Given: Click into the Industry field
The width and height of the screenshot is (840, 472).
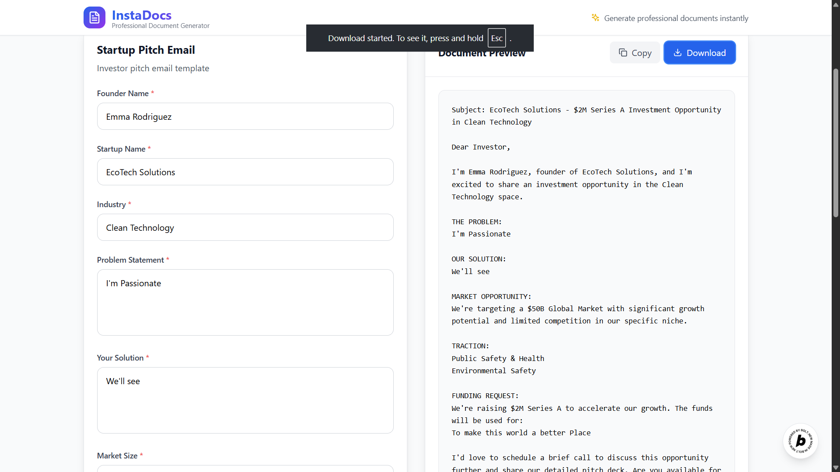Looking at the screenshot, I should point(245,227).
